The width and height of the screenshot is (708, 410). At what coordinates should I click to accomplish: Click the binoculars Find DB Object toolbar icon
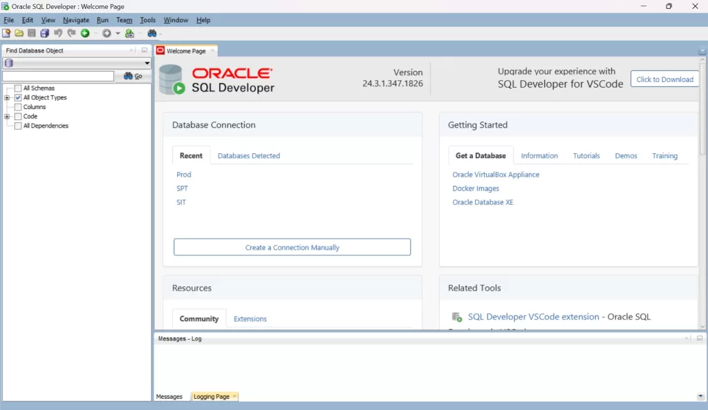[151, 33]
